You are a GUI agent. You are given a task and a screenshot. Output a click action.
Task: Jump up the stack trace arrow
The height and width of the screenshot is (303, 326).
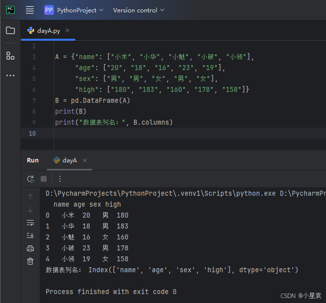(x=30, y=197)
